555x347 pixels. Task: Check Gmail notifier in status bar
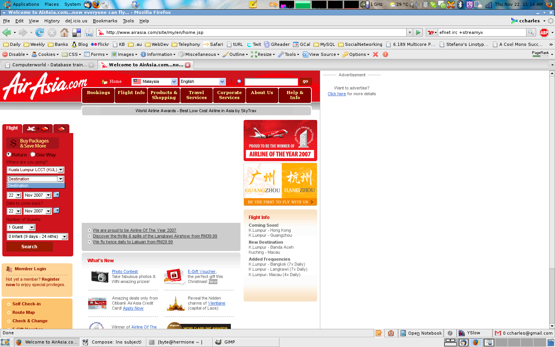524,333
